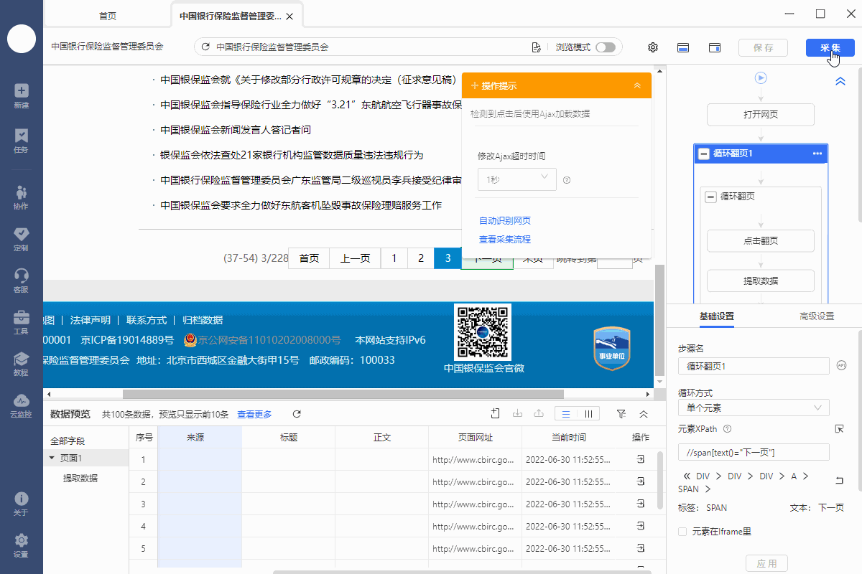Open the 协作 sidebar icon
Image resolution: width=862 pixels, height=574 pixels.
pyautogui.click(x=21, y=197)
